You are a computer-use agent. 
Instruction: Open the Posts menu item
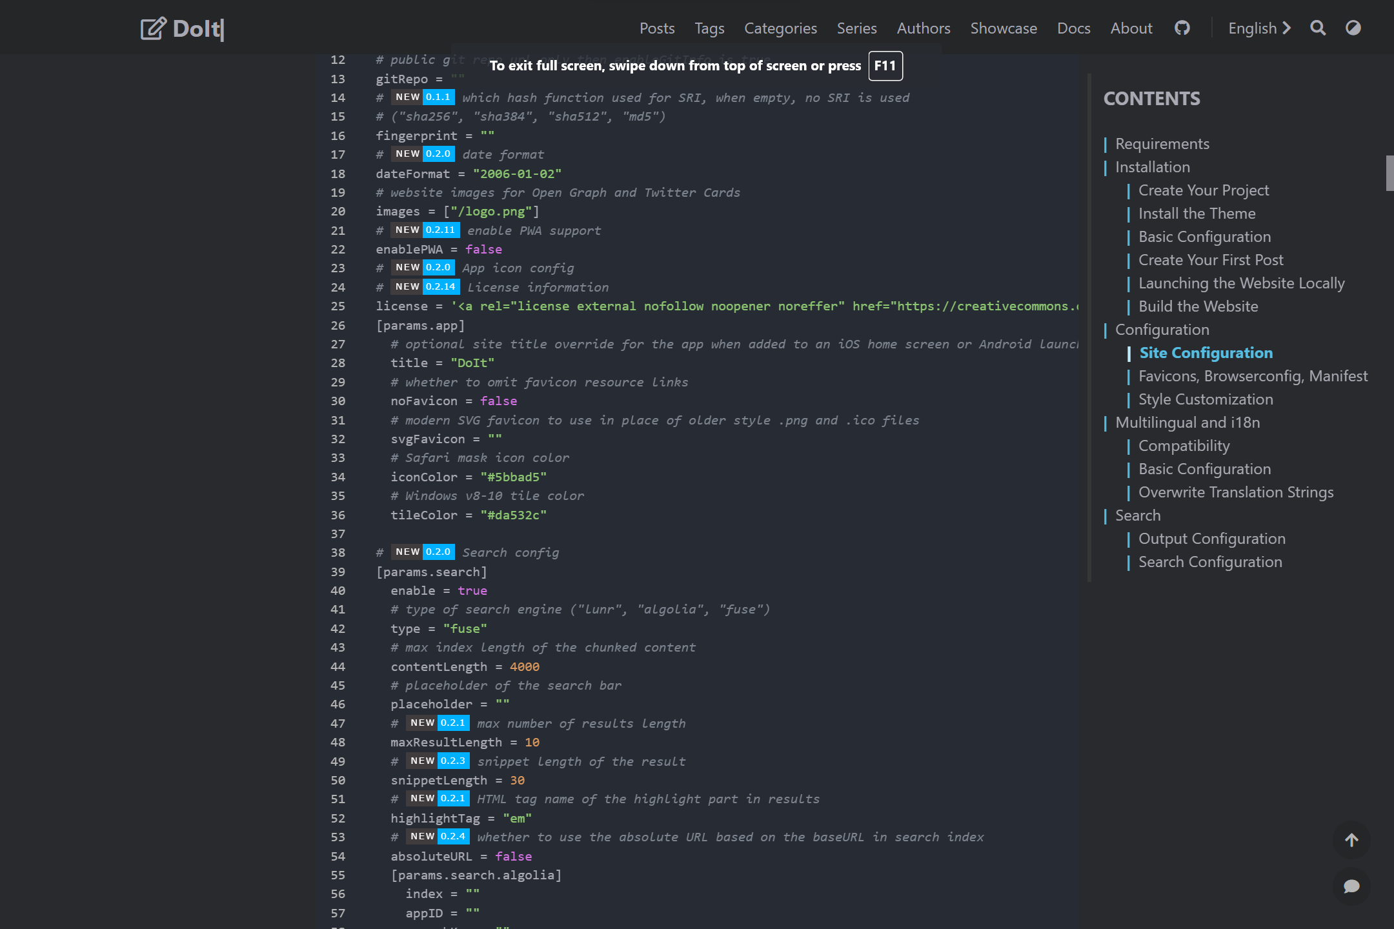click(x=657, y=28)
